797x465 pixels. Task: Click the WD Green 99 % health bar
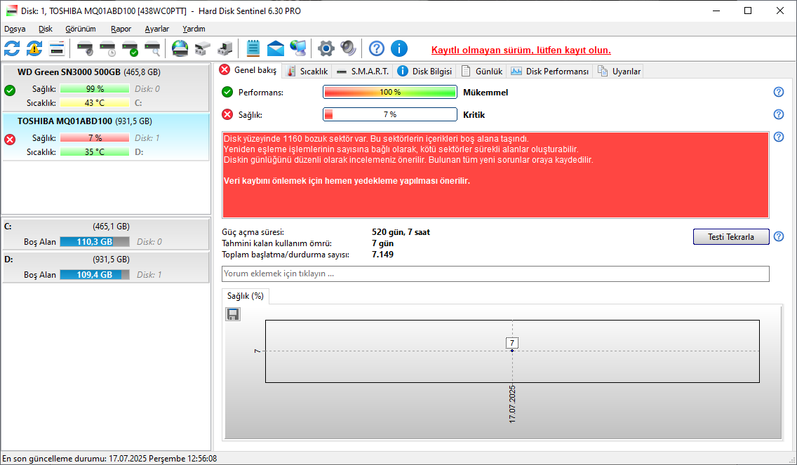click(x=95, y=89)
